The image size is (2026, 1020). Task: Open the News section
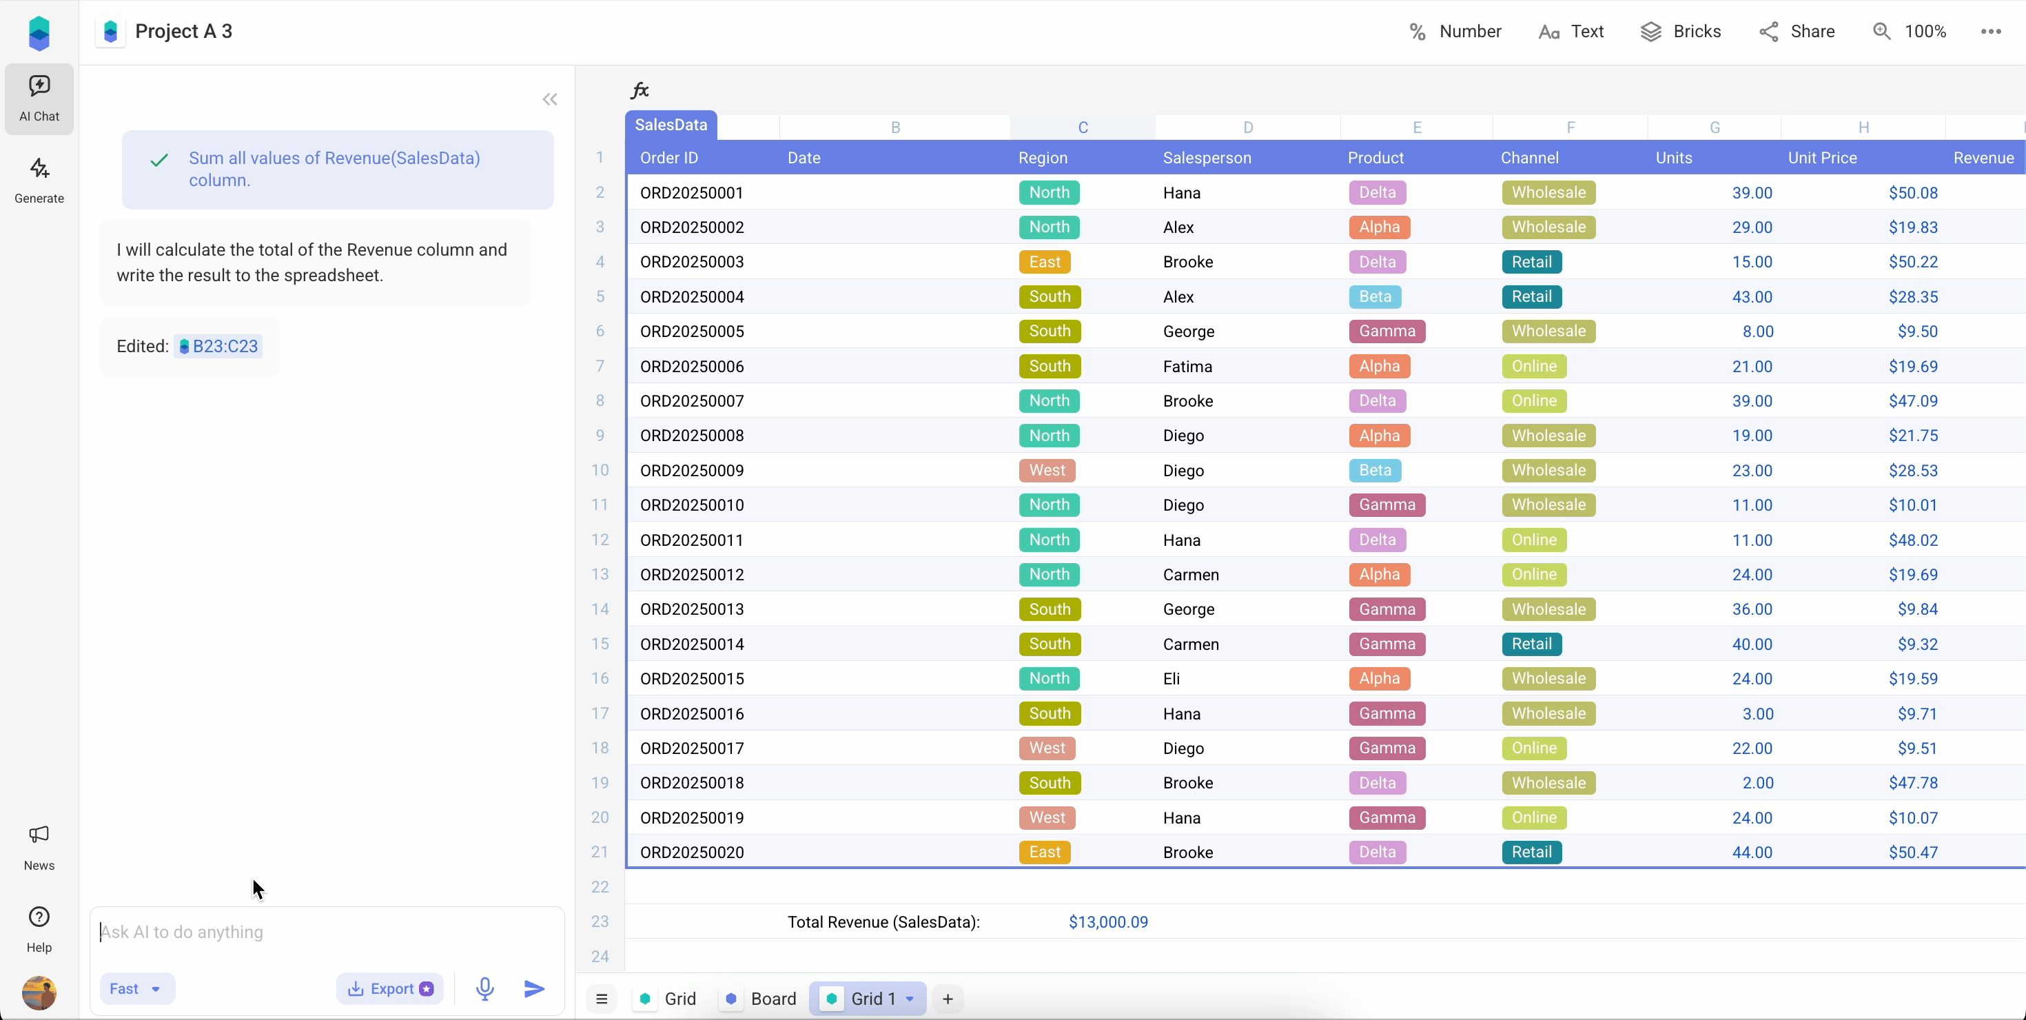(39, 847)
